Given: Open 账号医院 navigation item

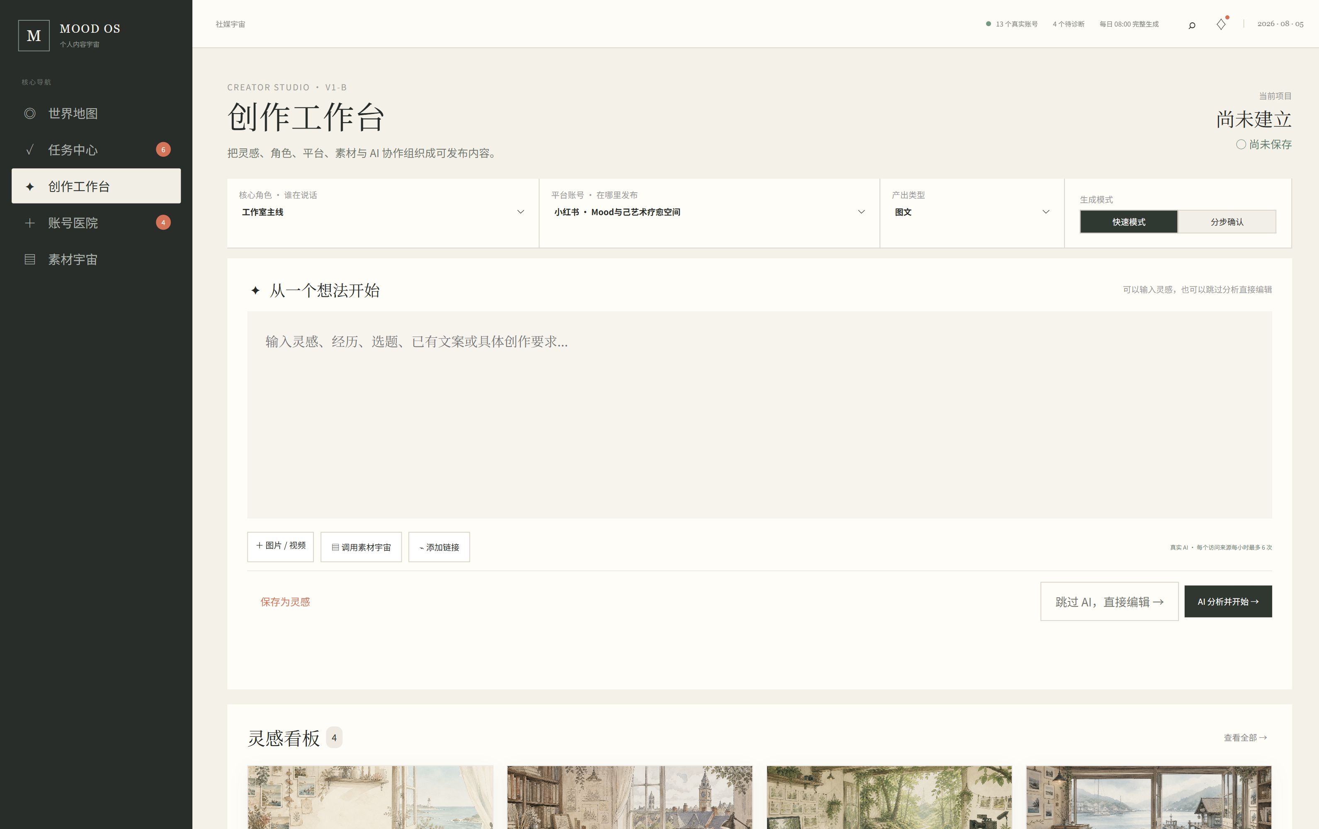Looking at the screenshot, I should point(96,223).
